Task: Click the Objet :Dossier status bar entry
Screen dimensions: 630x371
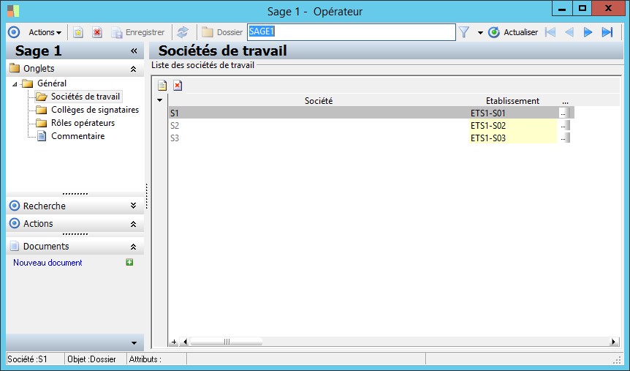Action: point(96,359)
